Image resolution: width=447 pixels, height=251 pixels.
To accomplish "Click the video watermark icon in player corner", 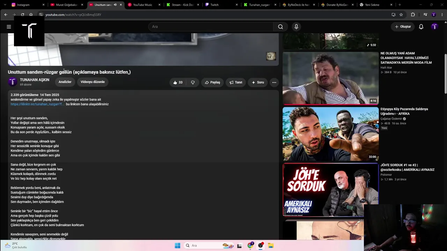I will [271, 56].
